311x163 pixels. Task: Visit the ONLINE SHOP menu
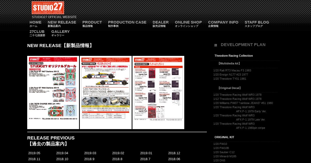[188, 24]
